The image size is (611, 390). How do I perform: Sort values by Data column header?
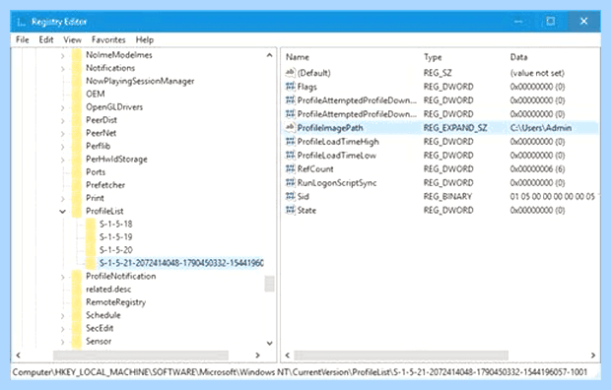(x=518, y=57)
